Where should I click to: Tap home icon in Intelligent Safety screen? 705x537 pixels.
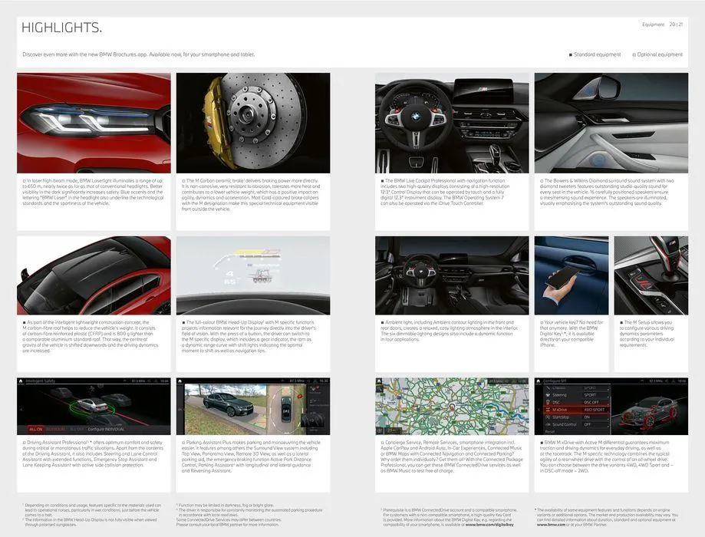21,381
